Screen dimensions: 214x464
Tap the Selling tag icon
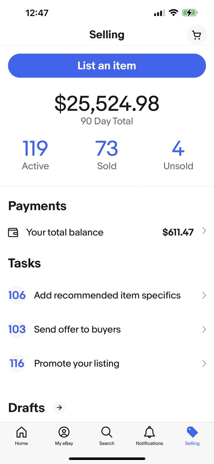tap(192, 432)
